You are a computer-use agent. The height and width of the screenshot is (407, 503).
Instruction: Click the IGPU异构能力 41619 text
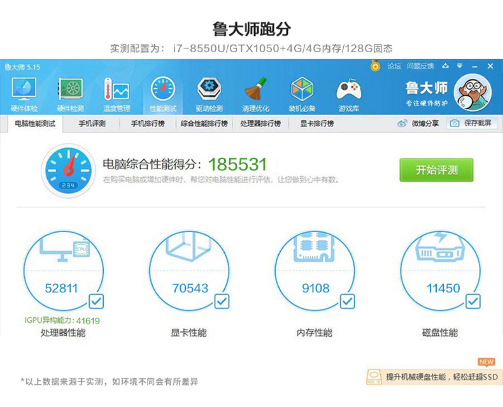click(x=62, y=321)
